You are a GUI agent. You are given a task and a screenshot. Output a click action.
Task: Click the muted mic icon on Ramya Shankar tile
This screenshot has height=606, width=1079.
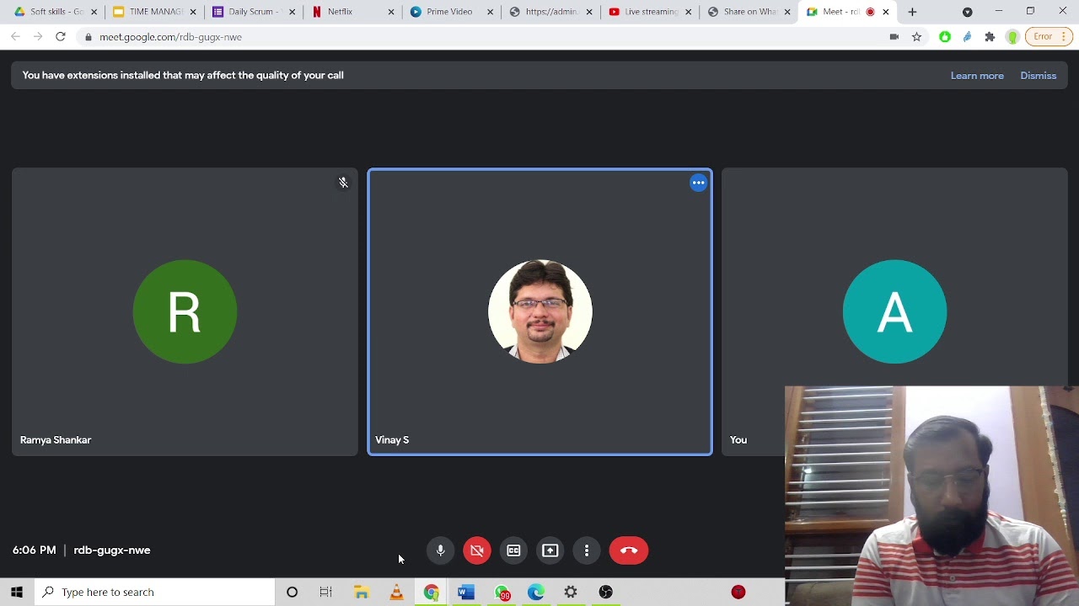[343, 183]
